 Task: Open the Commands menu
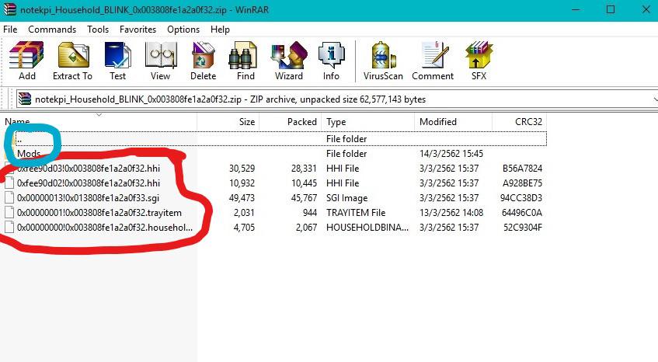[52, 30]
